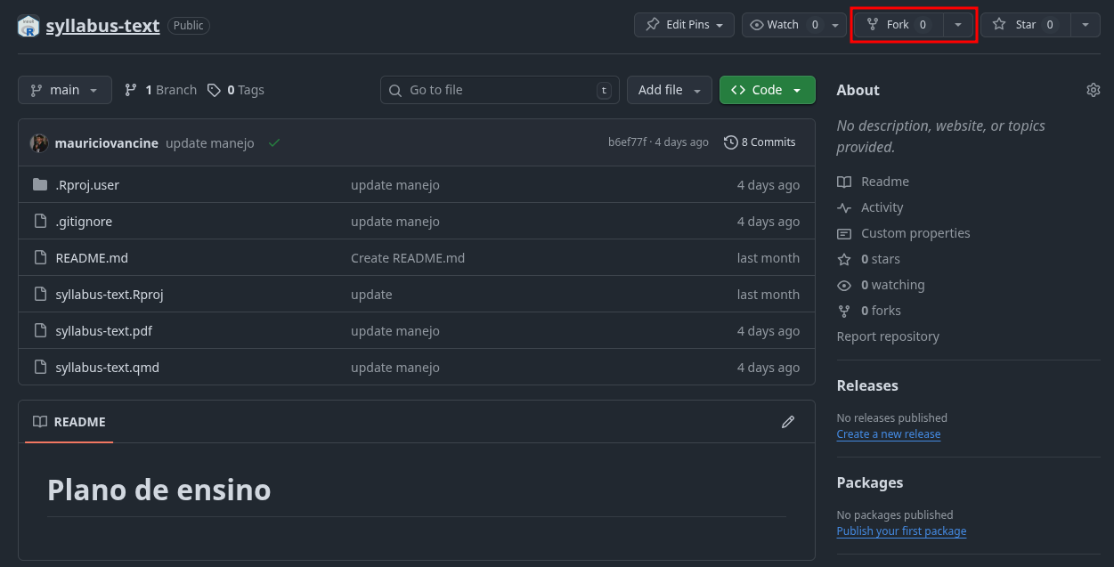Viewport: 1114px width, 567px height.
Task: Click the repository R logo icon
Action: 28,26
